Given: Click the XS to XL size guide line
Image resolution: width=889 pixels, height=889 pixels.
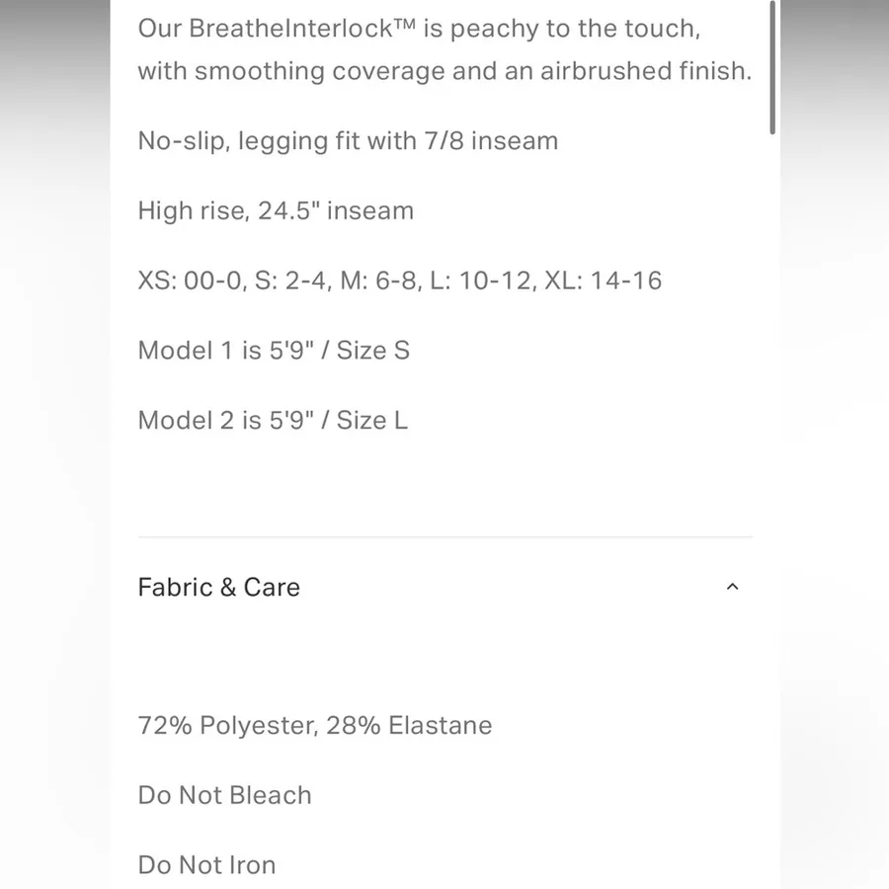Looking at the screenshot, I should 400,281.
